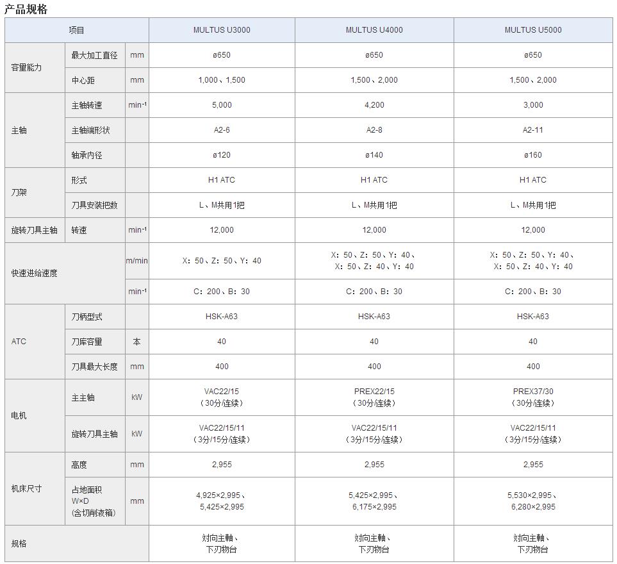Select C: 200、B: 30 in the U3000 column
The width and height of the screenshot is (617, 564).
tap(222, 292)
